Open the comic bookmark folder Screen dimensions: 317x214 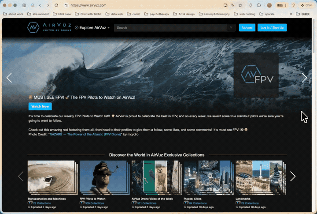[134, 14]
